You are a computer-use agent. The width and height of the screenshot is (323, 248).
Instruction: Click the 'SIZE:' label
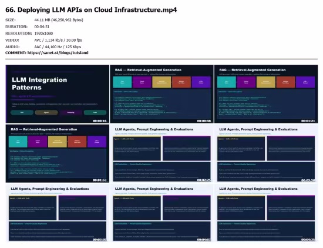[x=11, y=20]
